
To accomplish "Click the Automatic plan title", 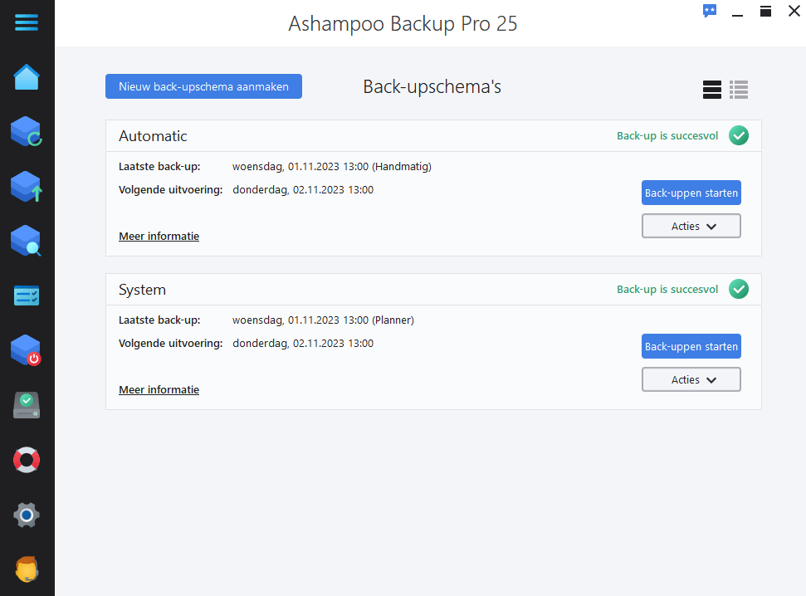I will tap(153, 136).
